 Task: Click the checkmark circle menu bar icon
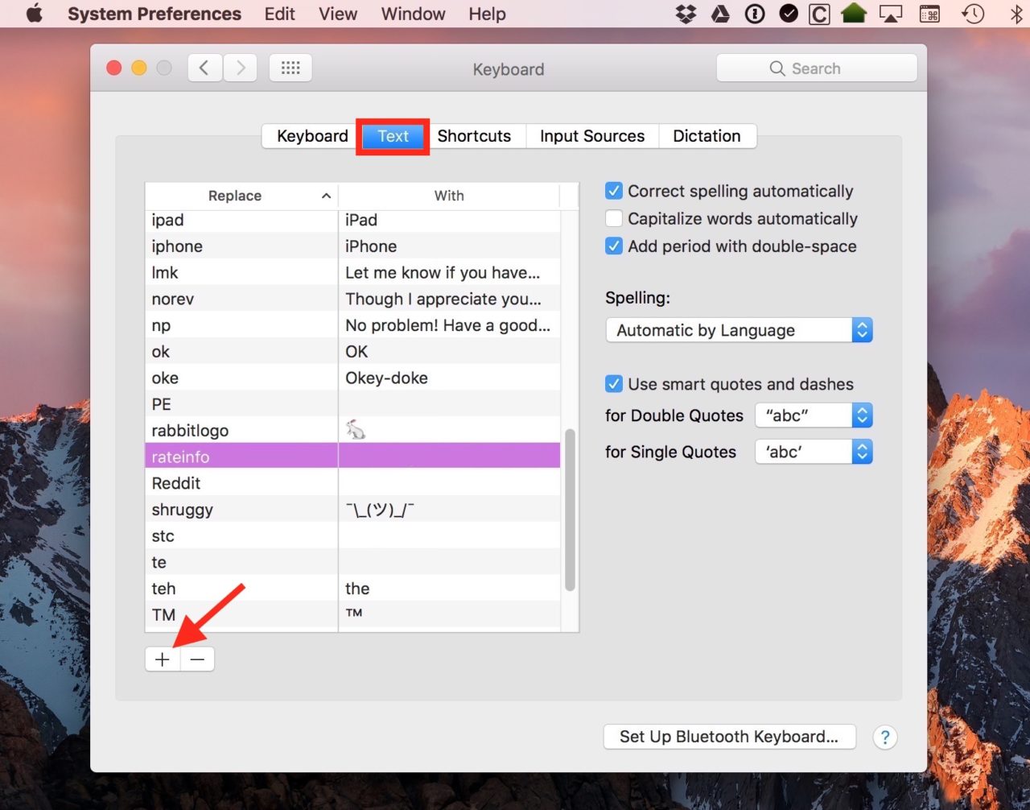(x=789, y=14)
